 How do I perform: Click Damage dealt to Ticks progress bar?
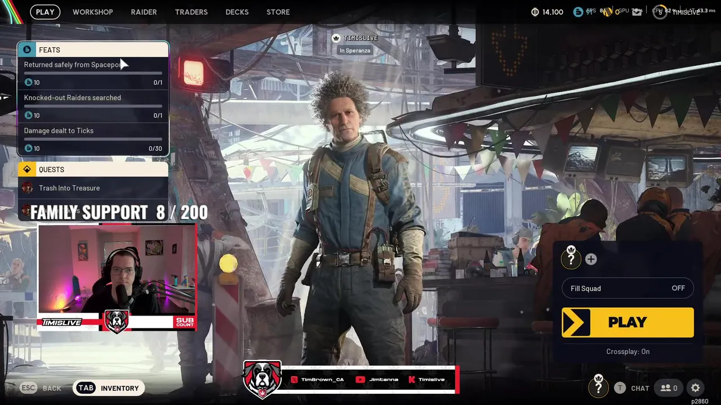click(x=93, y=139)
